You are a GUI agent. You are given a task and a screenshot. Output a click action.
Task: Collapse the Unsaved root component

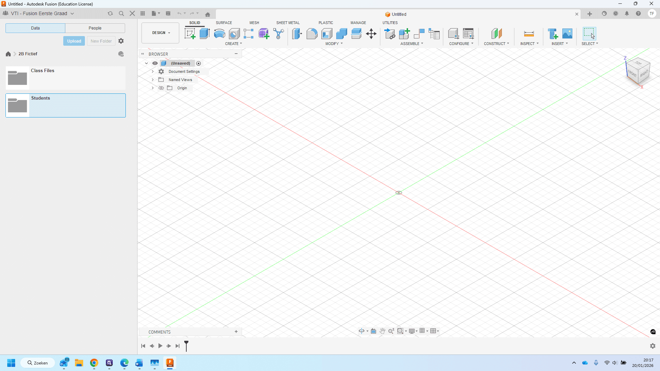pyautogui.click(x=146, y=63)
